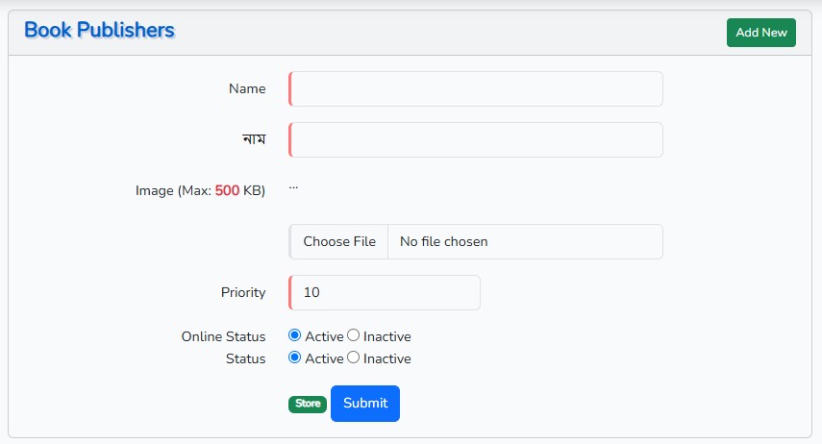822x444 pixels.
Task: Focus the Name text field
Action: [x=476, y=89]
